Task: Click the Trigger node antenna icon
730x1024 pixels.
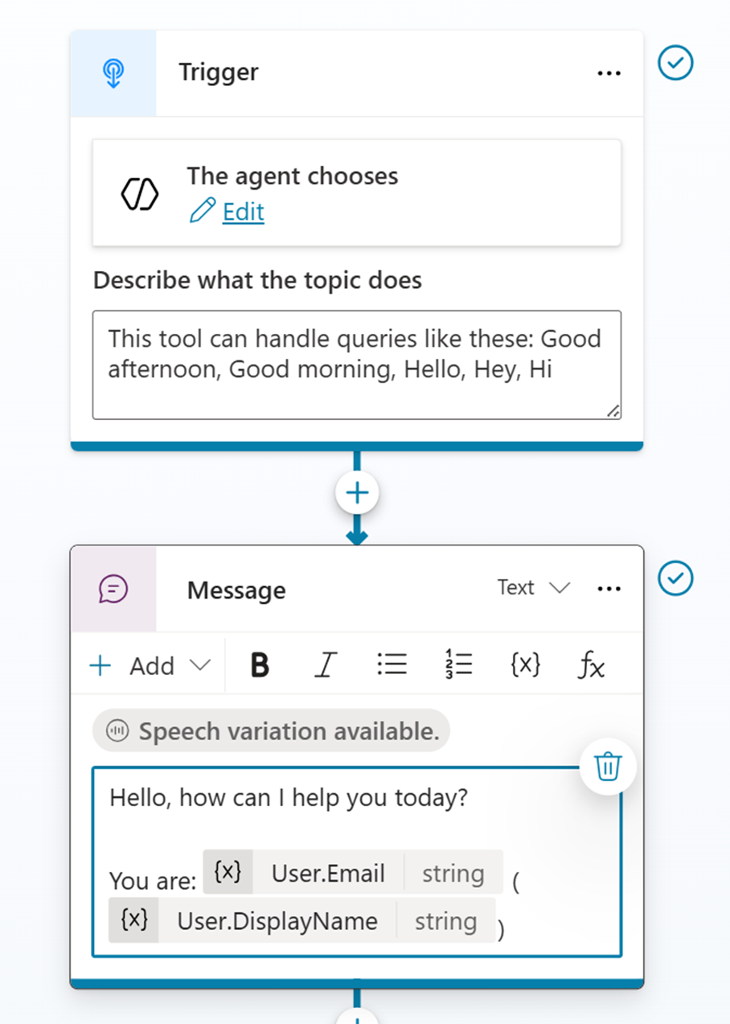Action: point(113,73)
